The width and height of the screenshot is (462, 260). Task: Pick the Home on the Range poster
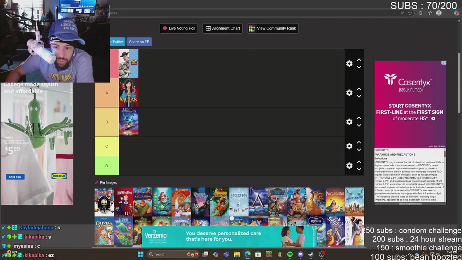[354, 202]
